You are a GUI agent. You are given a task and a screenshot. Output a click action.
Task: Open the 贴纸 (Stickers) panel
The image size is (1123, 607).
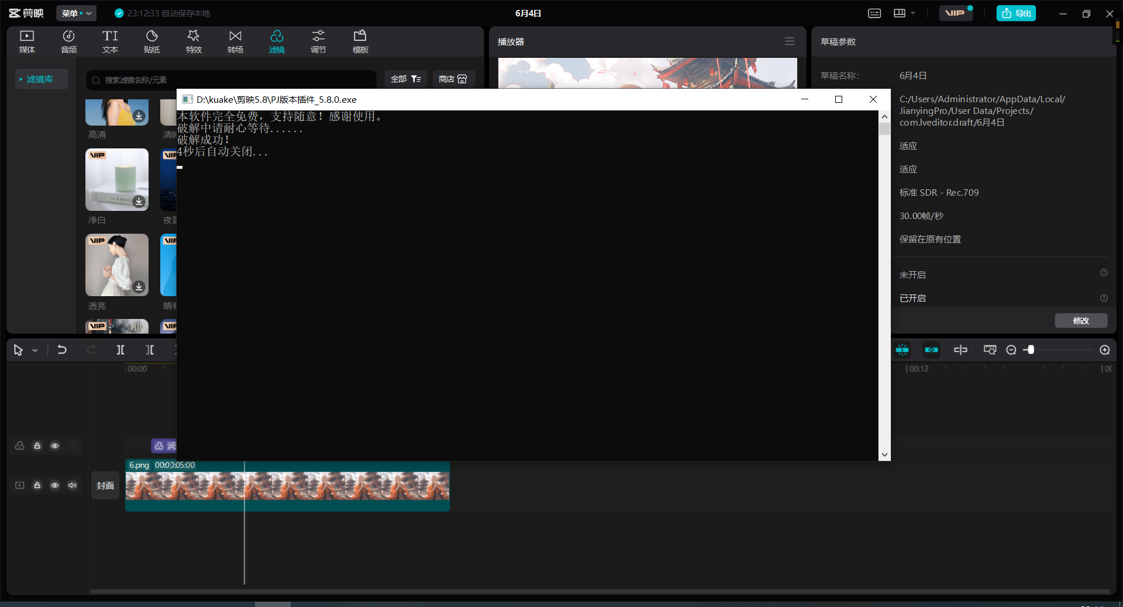tap(151, 41)
